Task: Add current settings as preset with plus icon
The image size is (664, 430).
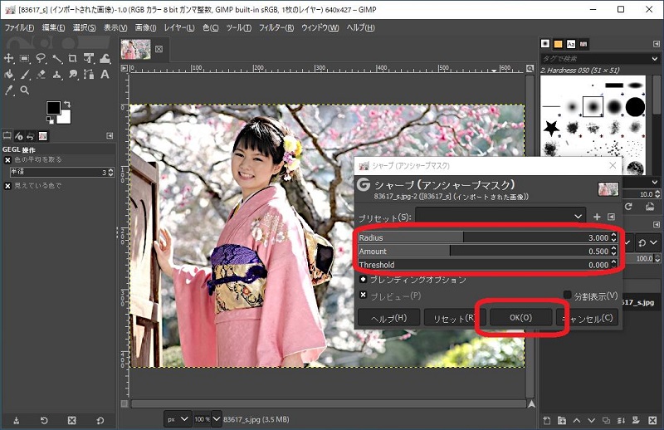Action: [x=597, y=217]
